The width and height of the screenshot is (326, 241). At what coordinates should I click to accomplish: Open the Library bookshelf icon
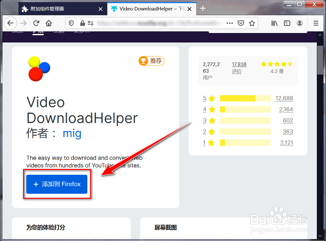click(274, 23)
